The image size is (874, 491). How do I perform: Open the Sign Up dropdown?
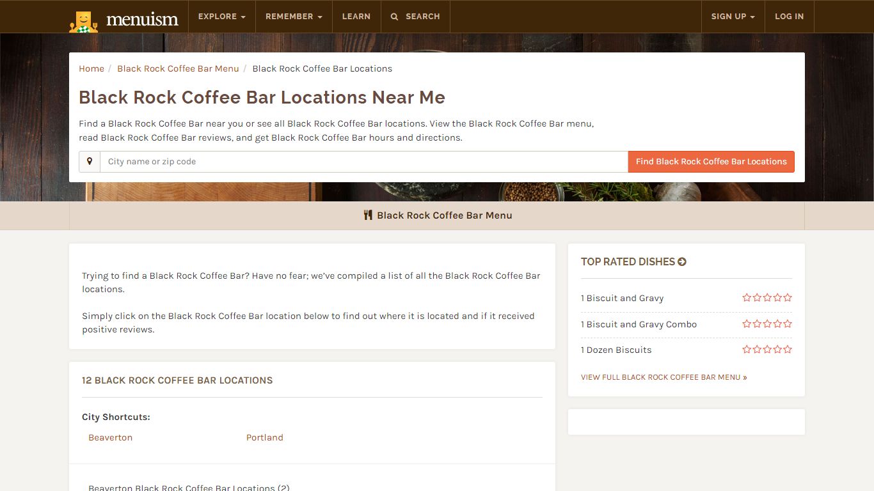(x=733, y=17)
